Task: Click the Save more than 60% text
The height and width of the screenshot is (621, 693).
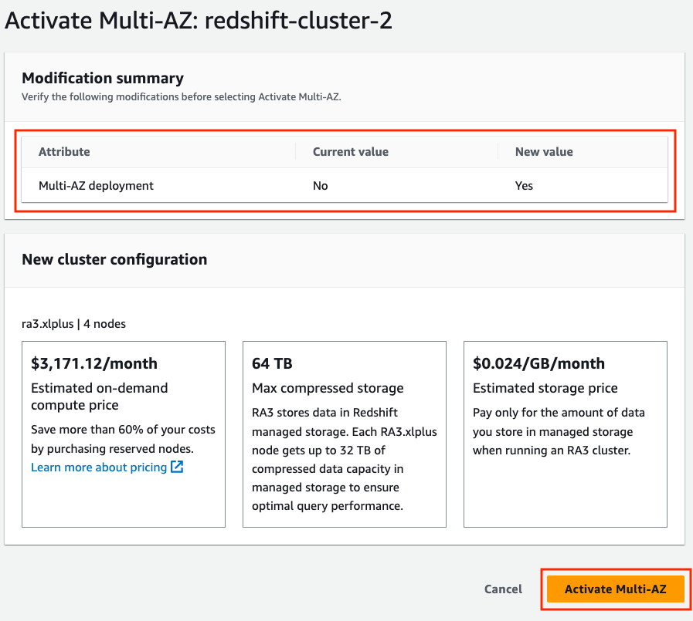Action: (x=123, y=439)
